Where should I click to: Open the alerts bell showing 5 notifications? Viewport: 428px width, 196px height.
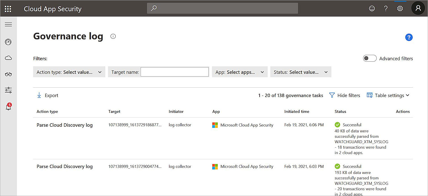click(x=8, y=107)
